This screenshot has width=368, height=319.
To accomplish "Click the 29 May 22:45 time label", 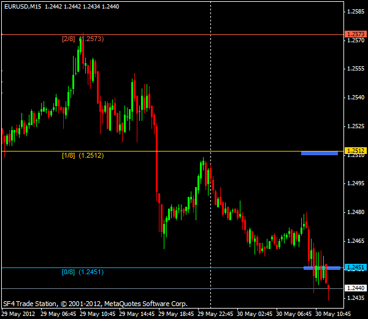I will (215, 314).
